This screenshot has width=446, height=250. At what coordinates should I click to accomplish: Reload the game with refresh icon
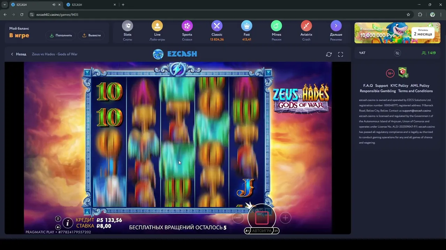329,55
